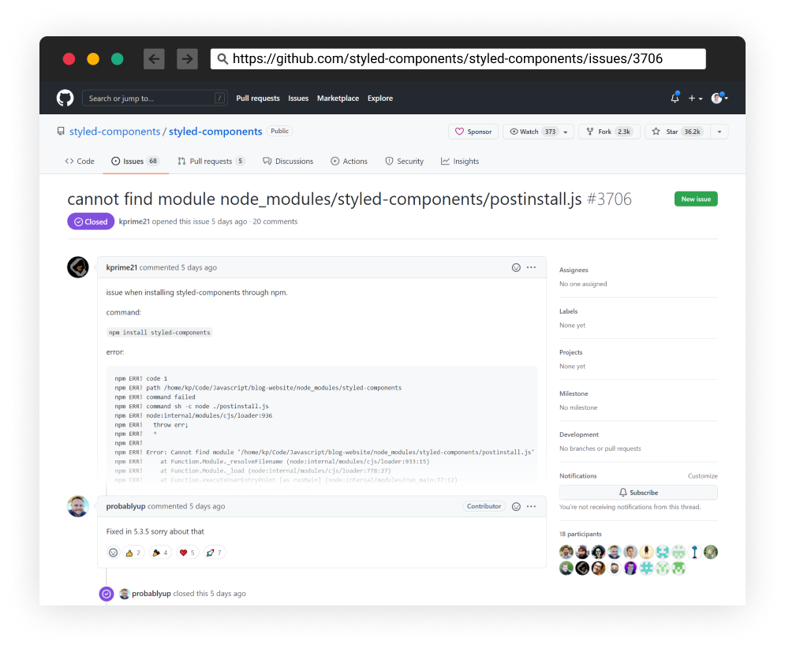785x648 pixels.
Task: Click the rocket reaction with 7
Action: click(x=215, y=553)
